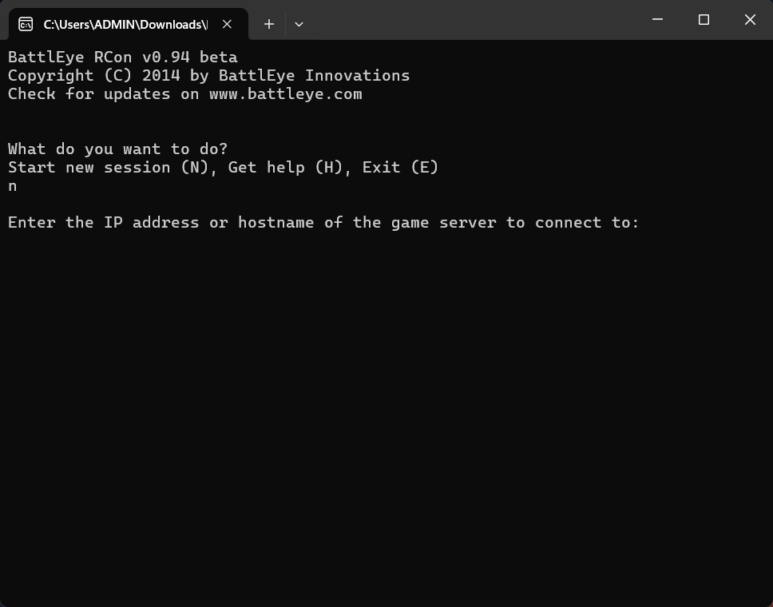Close the current terminal tab
This screenshot has width=773, height=607.
pyautogui.click(x=227, y=24)
